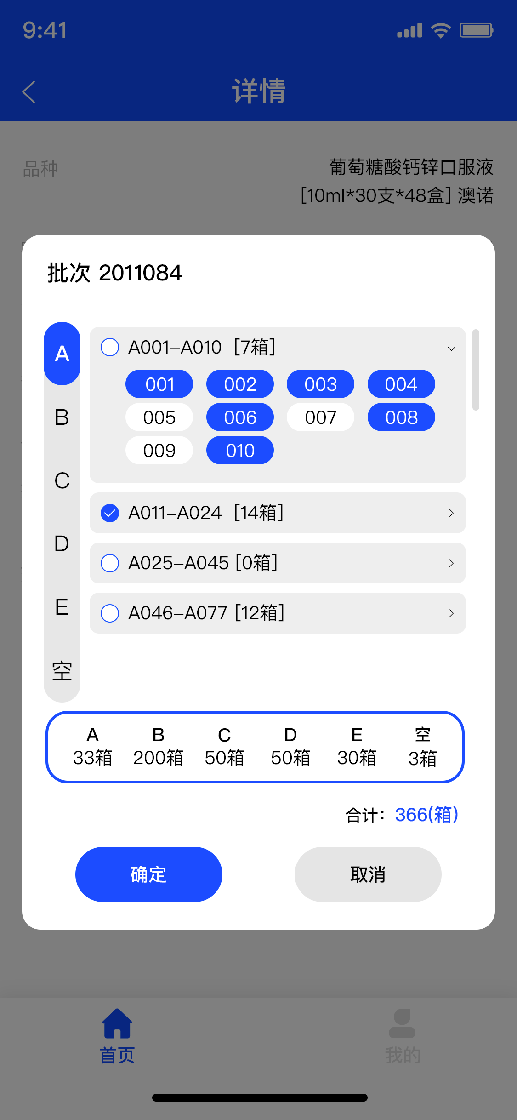Click the list scrollbar thumb
Image resolution: width=517 pixels, height=1120 pixels.
(x=476, y=370)
